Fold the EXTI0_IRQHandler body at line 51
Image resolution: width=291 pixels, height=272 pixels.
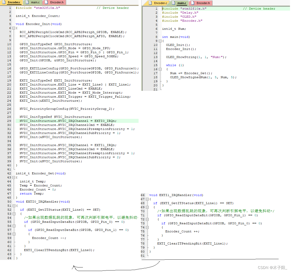(14, 206)
